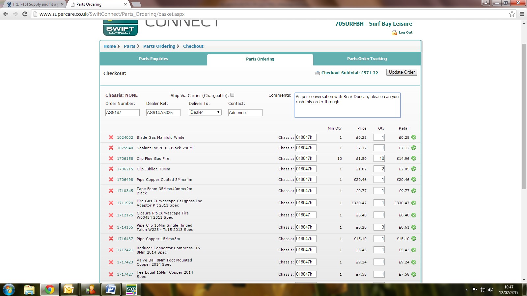Viewport: 527px width, 296px height.
Task: Reload the page in Chrome
Action: tap(25, 14)
